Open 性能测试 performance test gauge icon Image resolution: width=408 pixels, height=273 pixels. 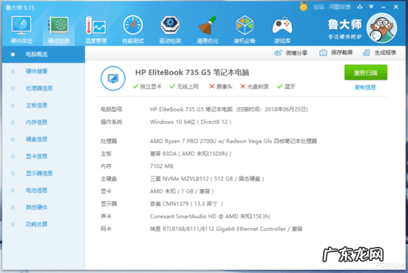pos(133,27)
